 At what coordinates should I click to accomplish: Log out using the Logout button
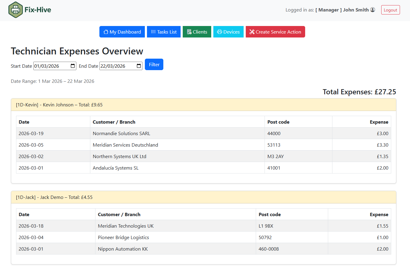[x=390, y=10]
